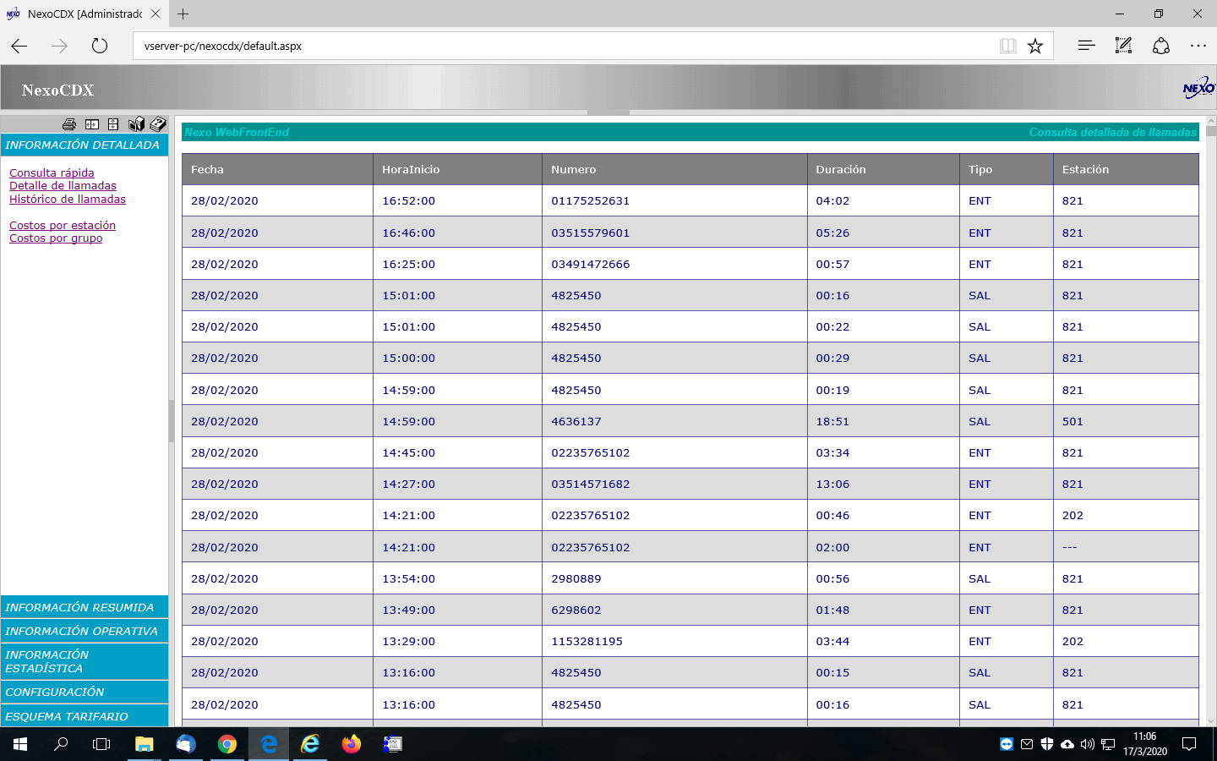Click number 03514571682 in the table
The width and height of the screenshot is (1217, 761).
click(x=591, y=484)
